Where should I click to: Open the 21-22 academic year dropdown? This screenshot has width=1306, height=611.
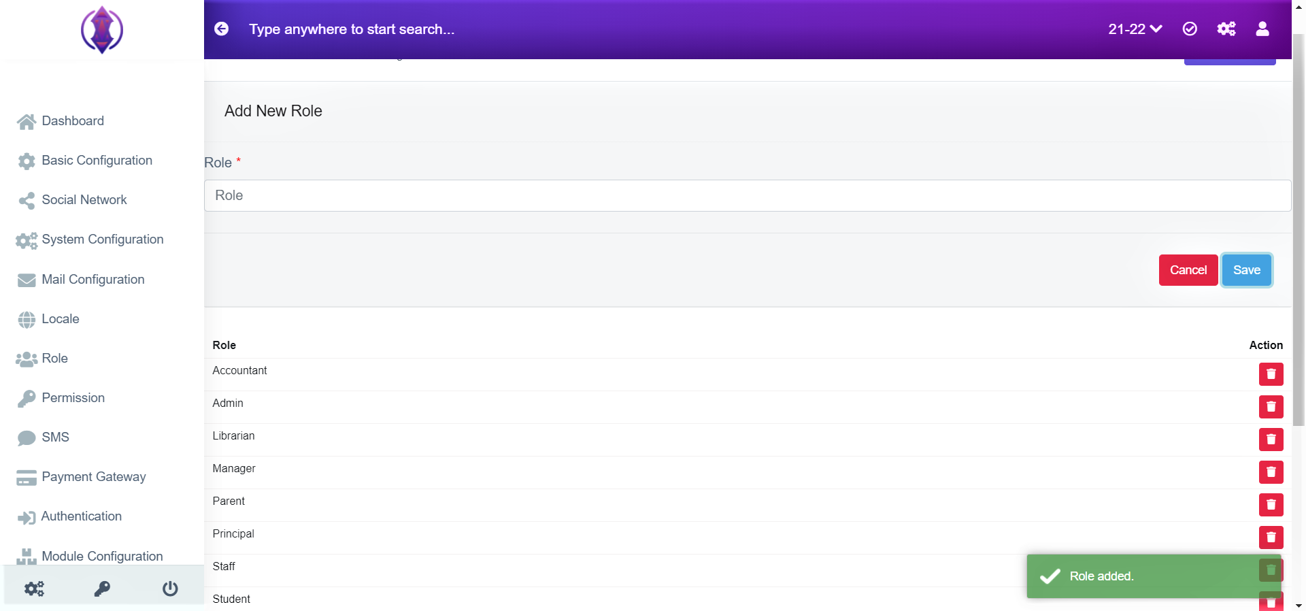1135,29
